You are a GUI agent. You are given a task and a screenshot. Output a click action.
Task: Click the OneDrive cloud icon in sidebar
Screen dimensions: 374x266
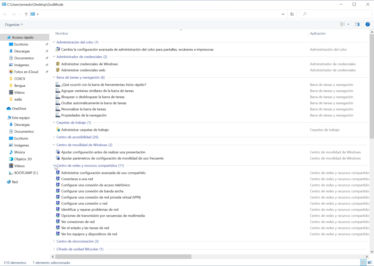point(9,109)
